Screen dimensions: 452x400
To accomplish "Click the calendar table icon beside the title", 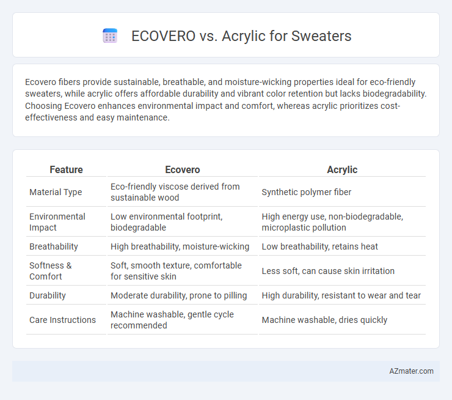I will pyautogui.click(x=110, y=36).
